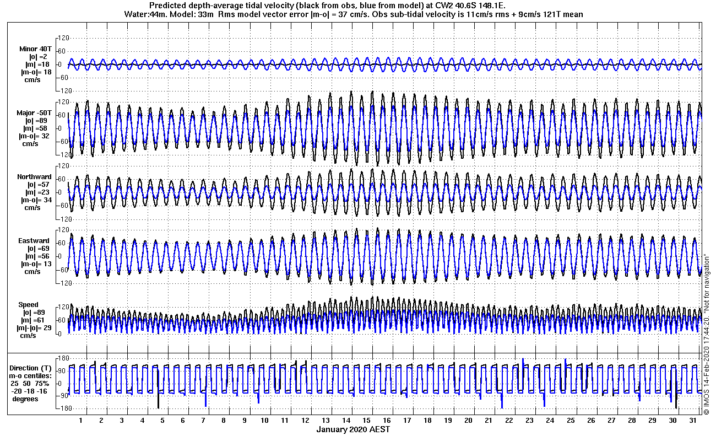
Task: Click the '-90' tick on Direction axis
Action: pyautogui.click(x=62, y=396)
